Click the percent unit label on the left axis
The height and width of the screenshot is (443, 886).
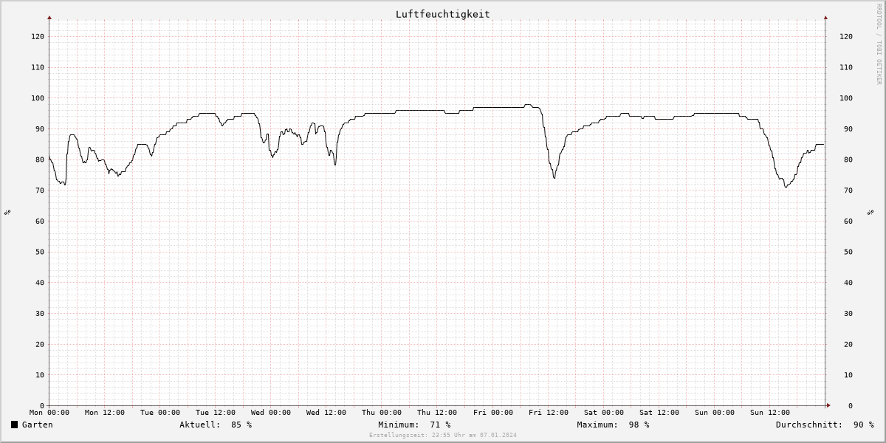(x=7, y=213)
